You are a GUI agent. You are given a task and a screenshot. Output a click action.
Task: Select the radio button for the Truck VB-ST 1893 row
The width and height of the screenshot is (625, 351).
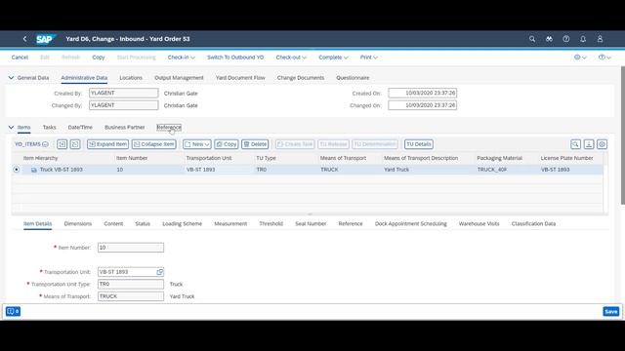pos(17,170)
